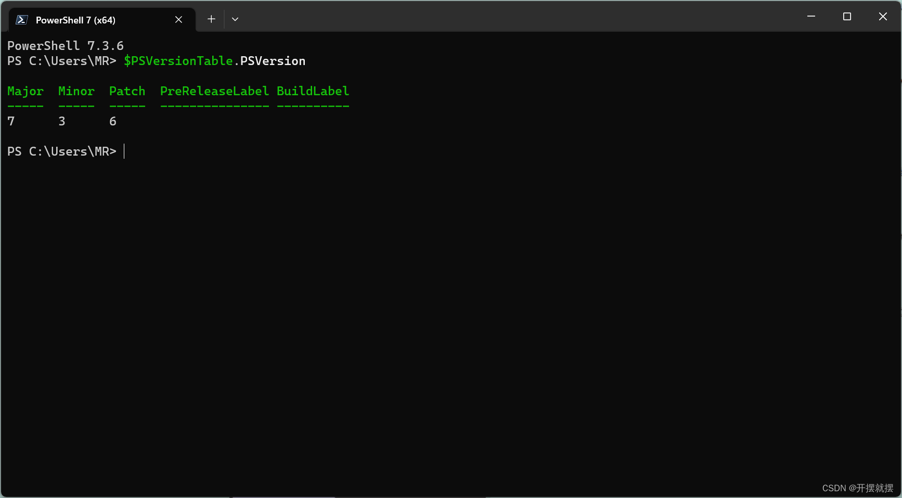The width and height of the screenshot is (902, 498).
Task: Click the Patch value 6
Action: pos(113,121)
